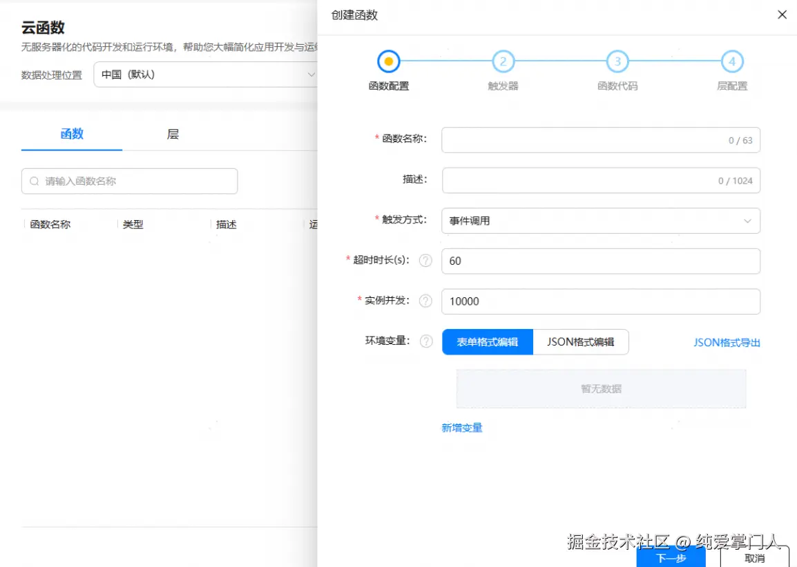Click the 创建函数 panel title
Image resolution: width=797 pixels, height=567 pixels.
click(x=354, y=14)
